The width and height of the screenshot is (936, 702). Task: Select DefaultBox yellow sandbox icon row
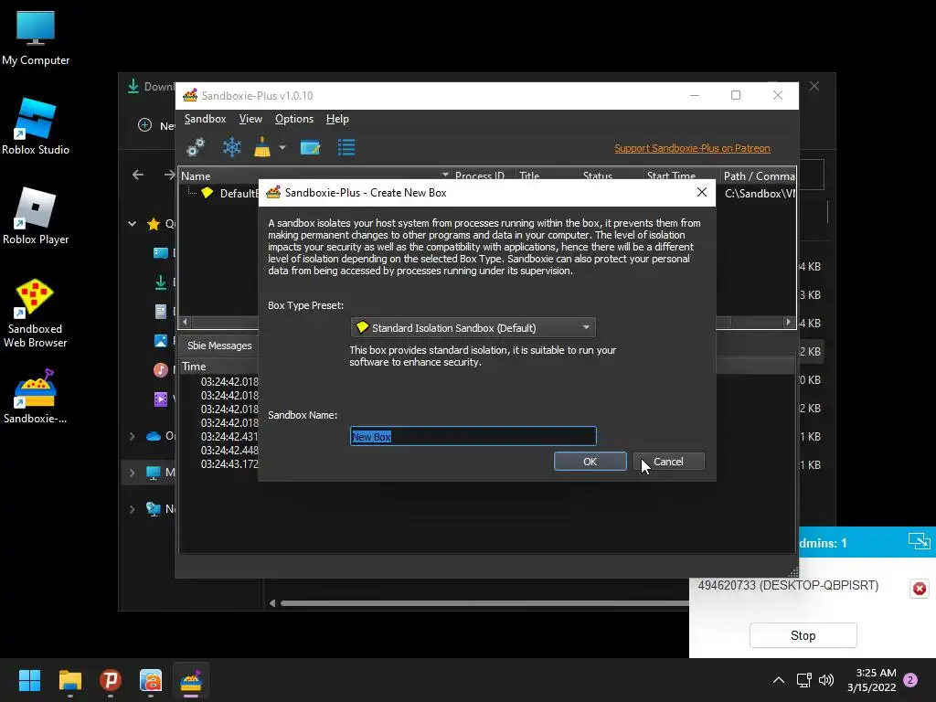pos(207,193)
